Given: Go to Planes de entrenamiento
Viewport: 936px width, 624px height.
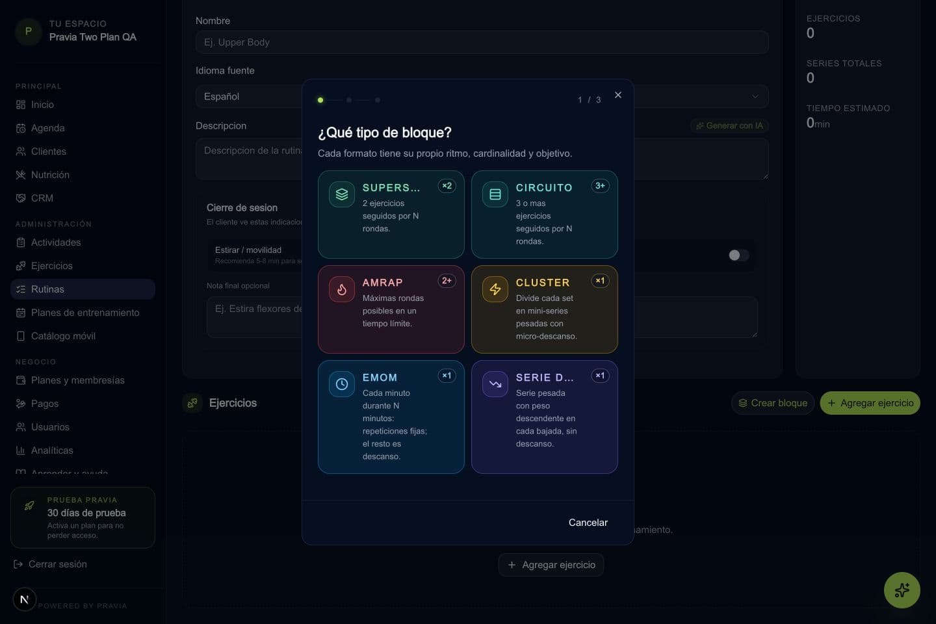Looking at the screenshot, I should click(83, 313).
